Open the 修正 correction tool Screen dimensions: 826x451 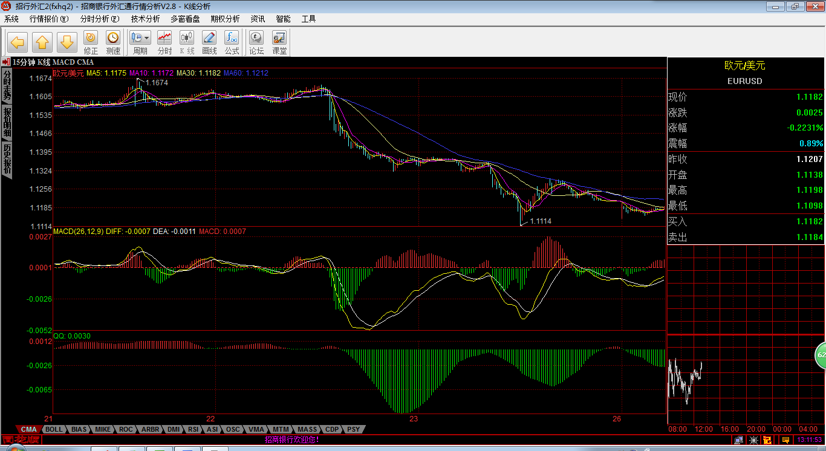(x=91, y=43)
